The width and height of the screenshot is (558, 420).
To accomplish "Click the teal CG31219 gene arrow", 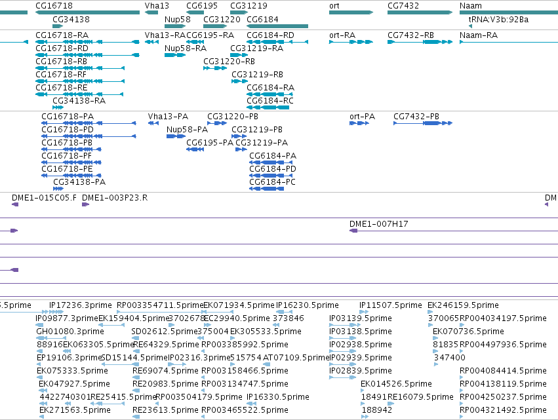I will tap(239, 12).
